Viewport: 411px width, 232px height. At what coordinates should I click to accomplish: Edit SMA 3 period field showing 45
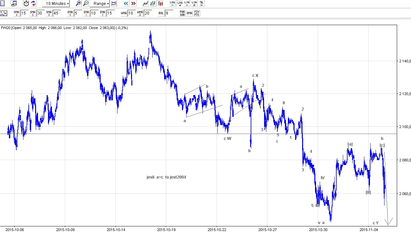click(x=56, y=13)
